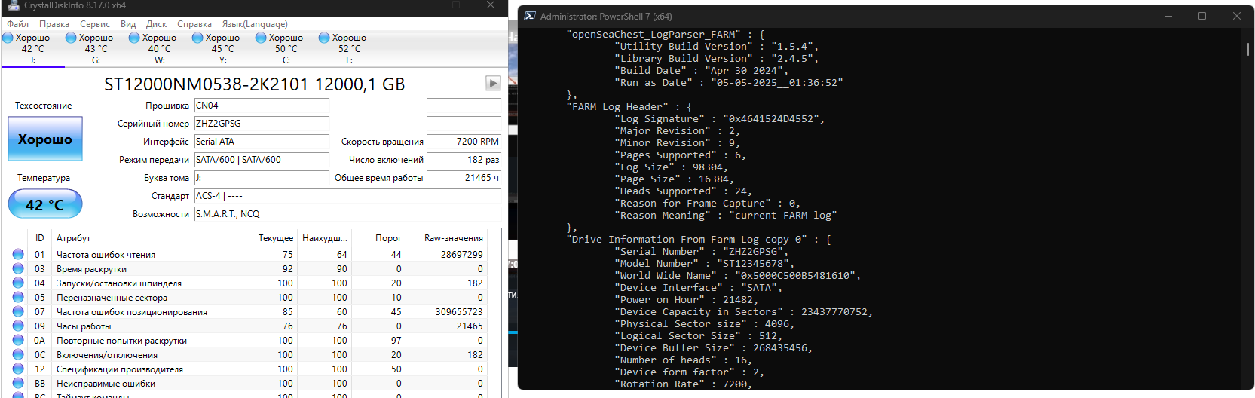The height and width of the screenshot is (398, 1255).
Task: Open the Файл menu
Action: tap(17, 24)
